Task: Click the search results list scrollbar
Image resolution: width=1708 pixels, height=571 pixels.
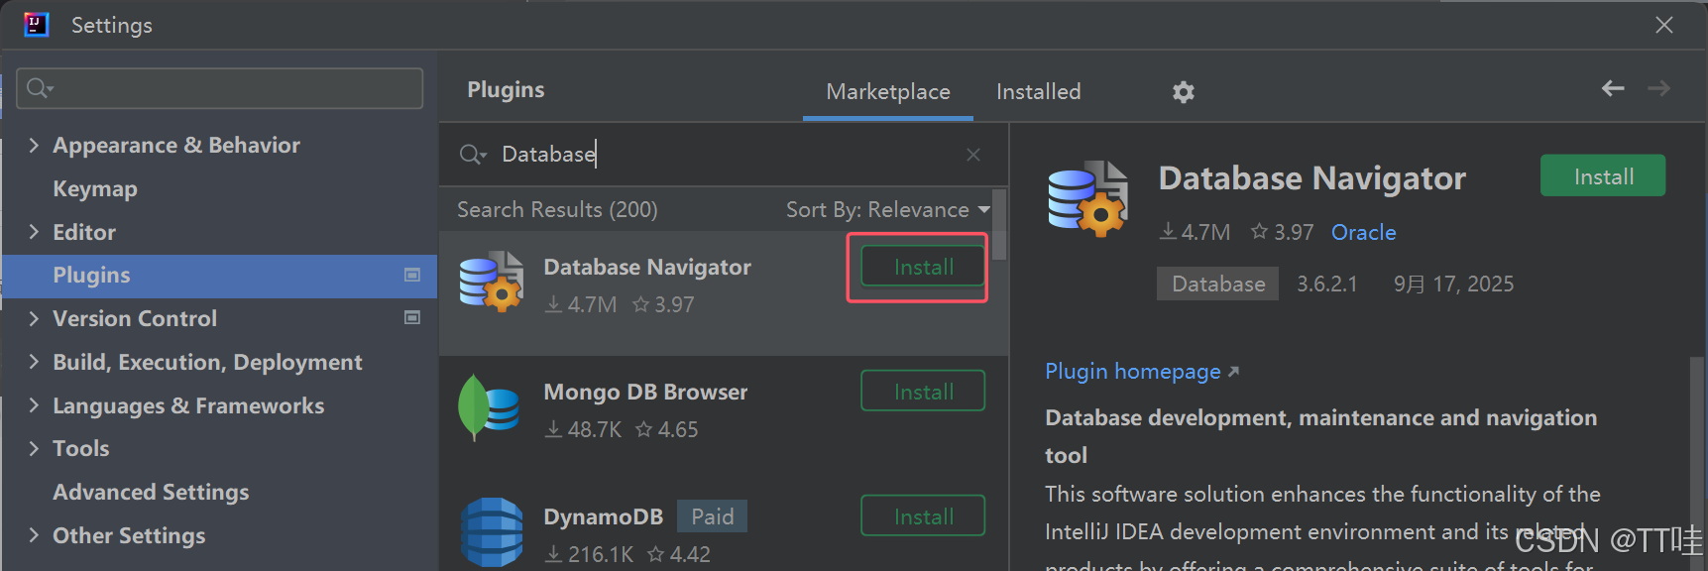Action: [x=999, y=225]
